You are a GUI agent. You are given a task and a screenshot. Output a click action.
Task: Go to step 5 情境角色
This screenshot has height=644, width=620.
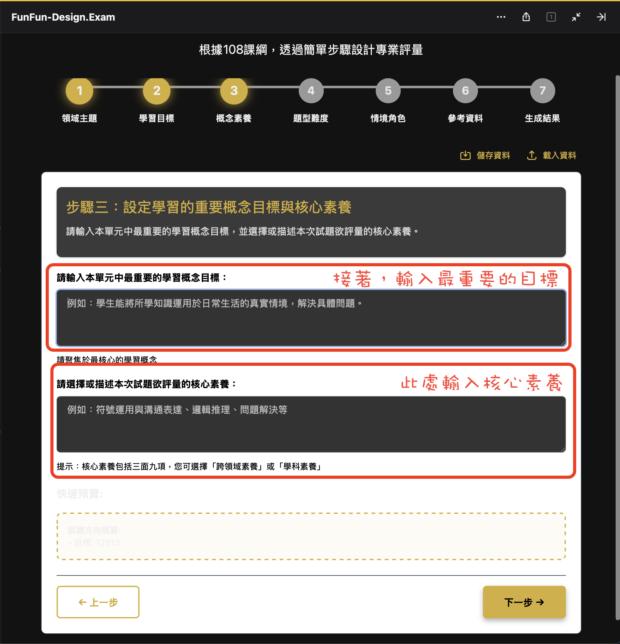[388, 91]
